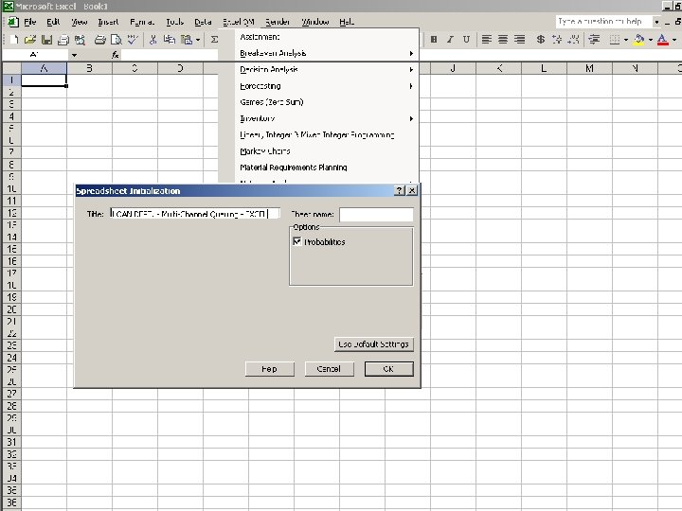Image resolution: width=682 pixels, height=511 pixels.
Task: Click the Paste clipboard icon
Action: click(187, 40)
